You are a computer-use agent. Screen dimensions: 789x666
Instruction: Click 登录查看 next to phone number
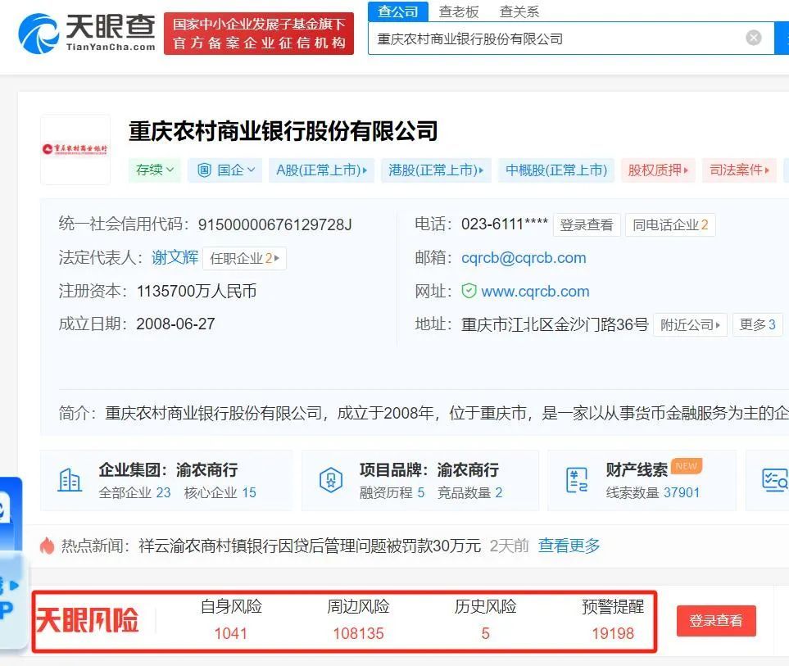pos(587,224)
